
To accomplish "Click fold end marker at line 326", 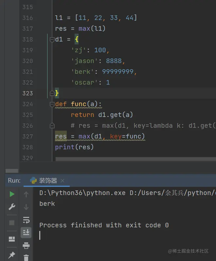I will 52,126.
